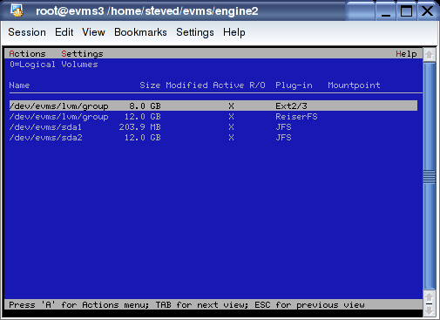This screenshot has width=440, height=320.
Task: Close the terminal window
Action: coord(427,11)
